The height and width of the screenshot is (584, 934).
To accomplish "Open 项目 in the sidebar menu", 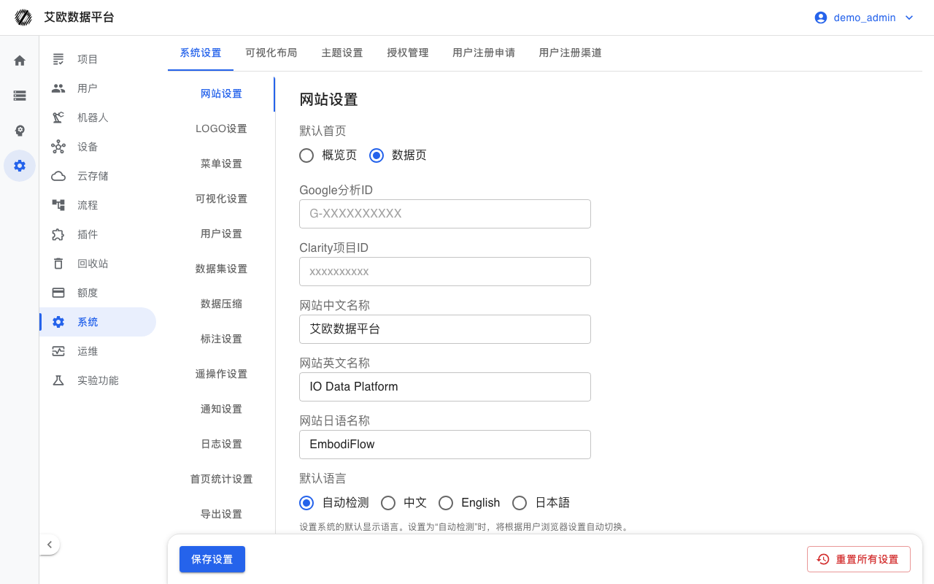I will pyautogui.click(x=98, y=59).
